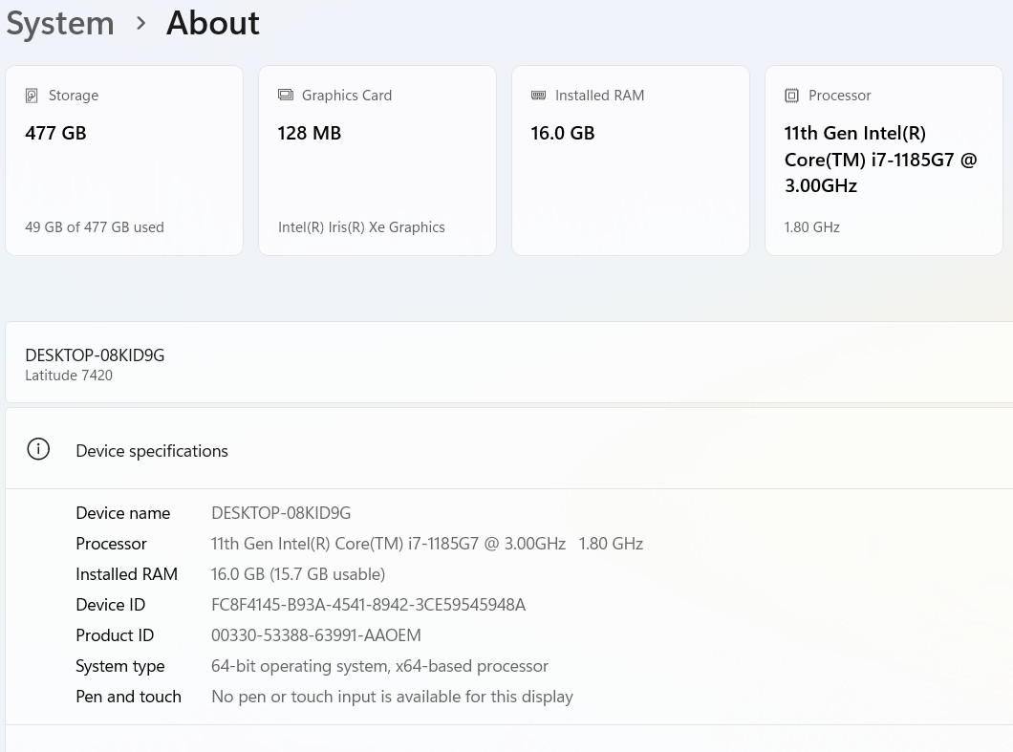The height and width of the screenshot is (752, 1013).
Task: Select the About page heading
Action: click(x=212, y=23)
